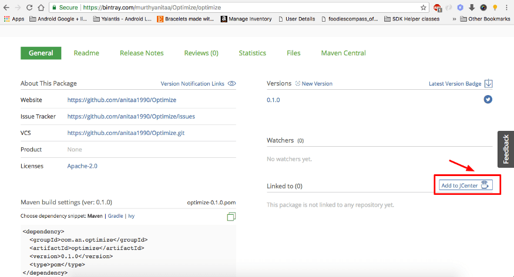Click the blue hexagon extension icon
This screenshot has width=514, height=277.
pos(460,7)
